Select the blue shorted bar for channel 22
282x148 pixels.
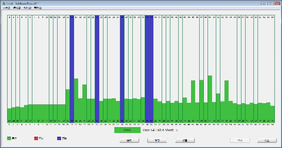[97, 69]
